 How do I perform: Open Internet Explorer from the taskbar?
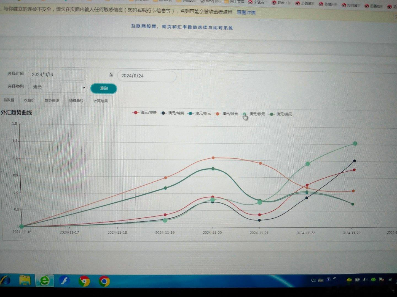[x=5, y=280]
